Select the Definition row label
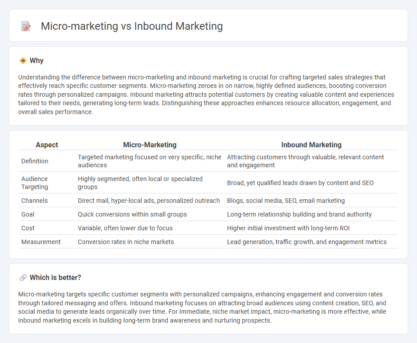This screenshot has height=343, width=417. [x=35, y=161]
